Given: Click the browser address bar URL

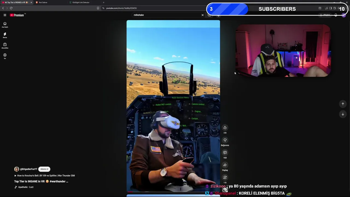Looking at the screenshot, I should pos(121,8).
